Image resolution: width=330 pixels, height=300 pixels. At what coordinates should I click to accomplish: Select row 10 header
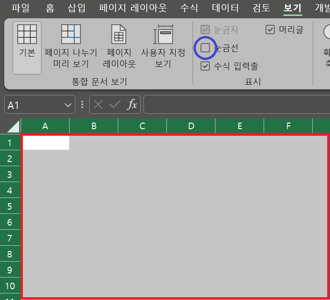(10, 285)
